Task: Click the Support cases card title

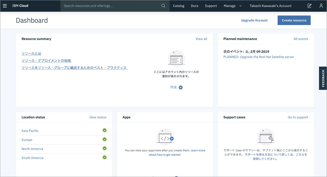Action: 234,117
